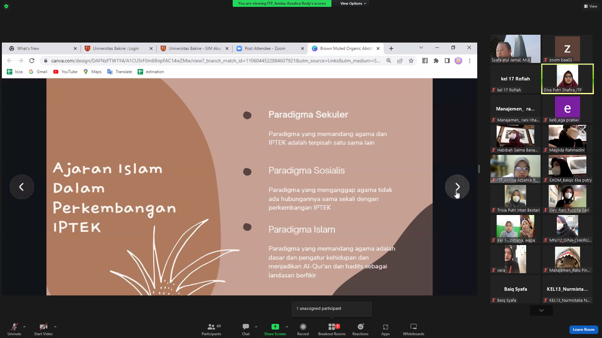The width and height of the screenshot is (602, 338).
Task: Open the zoom magnifier in address bar
Action: coord(389,61)
